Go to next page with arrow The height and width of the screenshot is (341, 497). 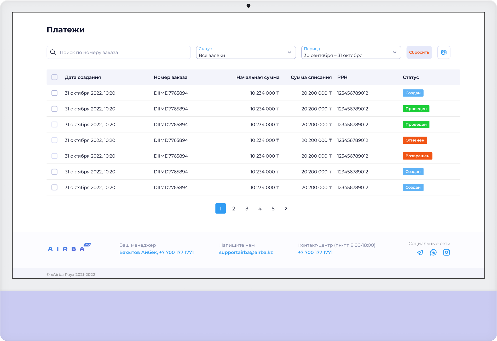[286, 208]
